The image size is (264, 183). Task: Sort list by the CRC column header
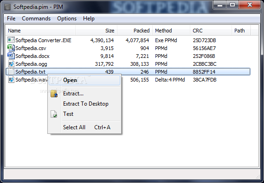pyautogui.click(x=211, y=31)
